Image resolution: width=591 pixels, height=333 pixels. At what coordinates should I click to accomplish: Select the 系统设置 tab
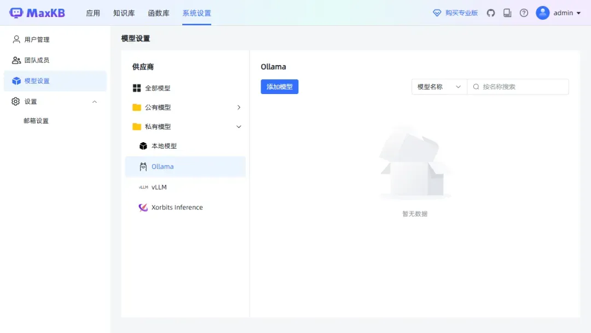pos(197,13)
